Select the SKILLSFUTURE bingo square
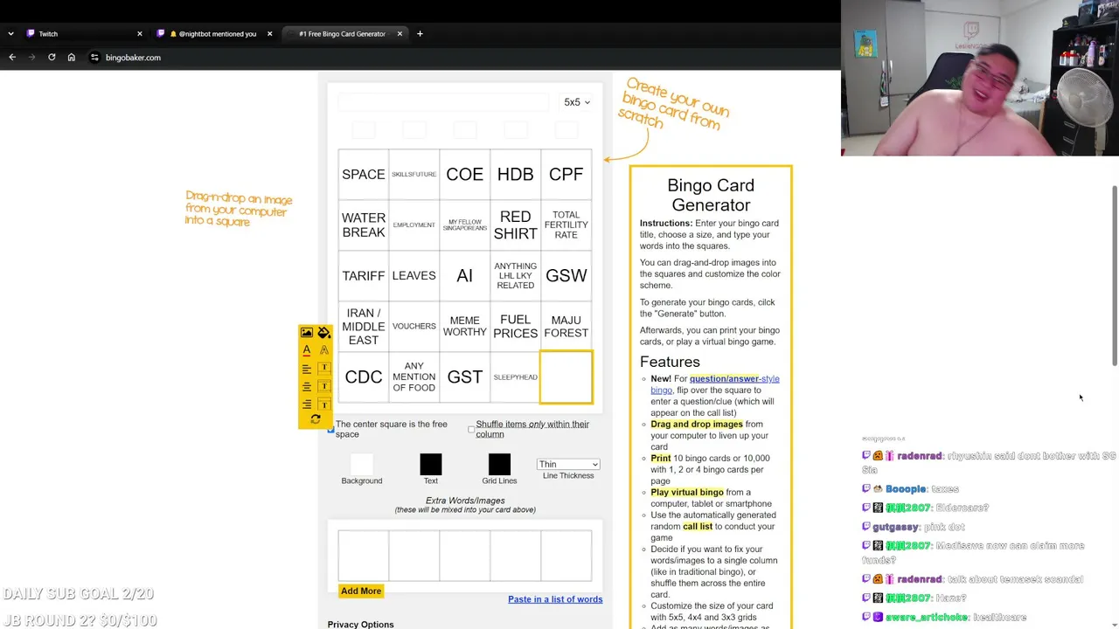The image size is (1119, 629). coord(414,175)
